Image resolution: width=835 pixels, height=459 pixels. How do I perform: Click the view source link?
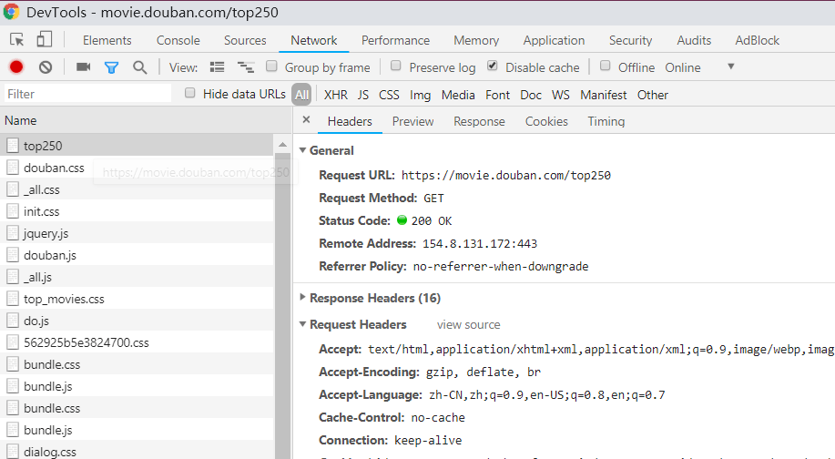click(469, 324)
